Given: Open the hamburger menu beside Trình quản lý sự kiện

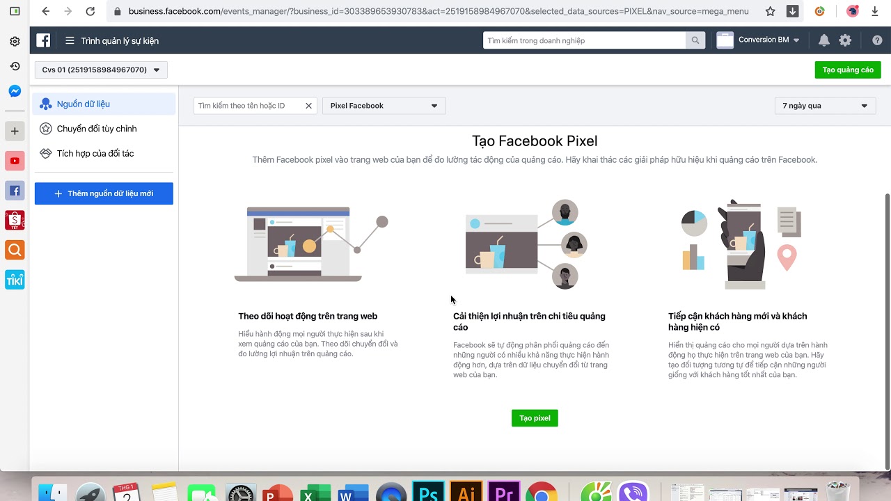Looking at the screenshot, I should pos(70,40).
